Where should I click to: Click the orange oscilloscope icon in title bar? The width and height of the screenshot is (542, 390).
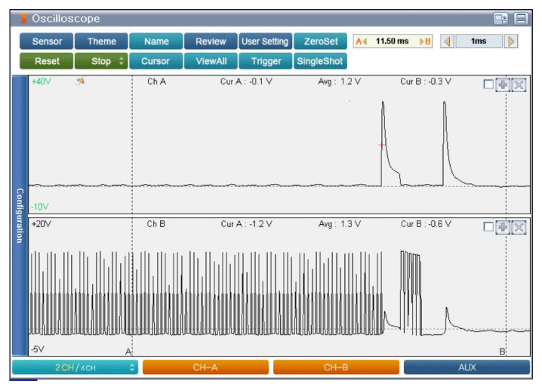23,18
